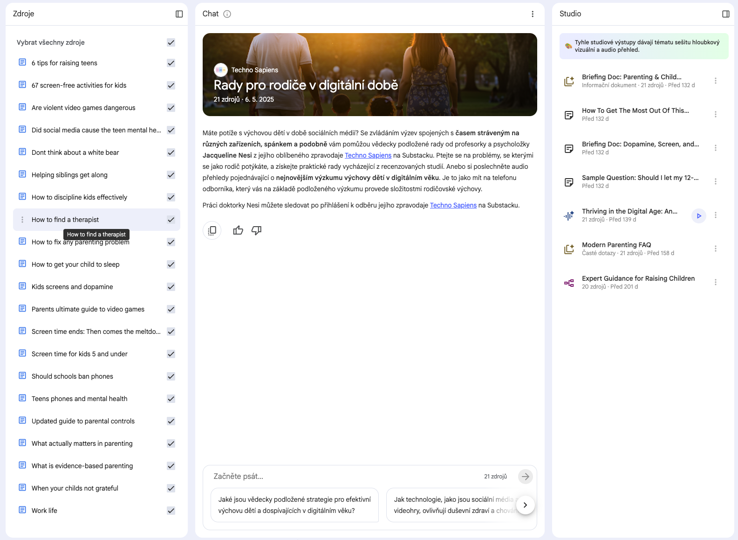Open more options for 'How to find a therapist'
The height and width of the screenshot is (540, 738).
click(22, 220)
